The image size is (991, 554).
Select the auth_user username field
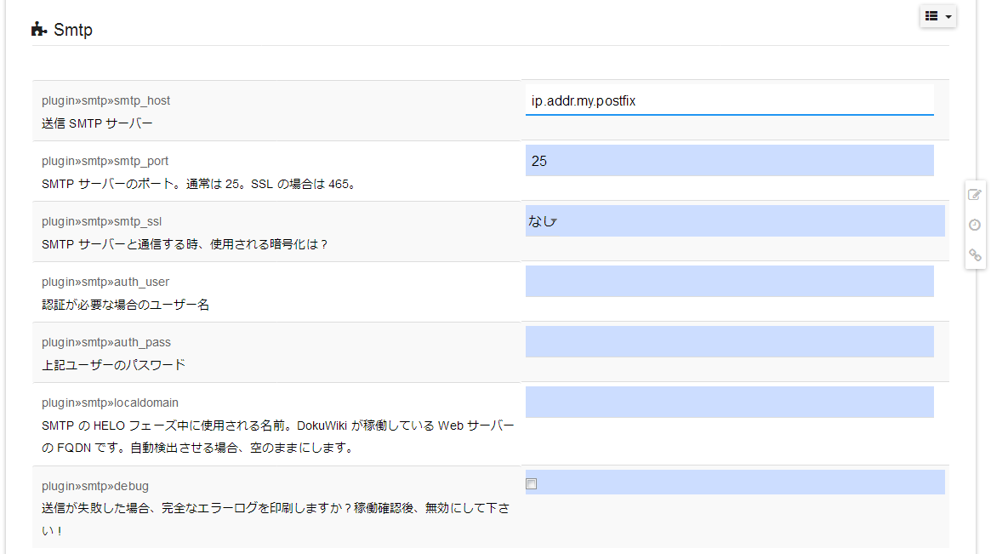[729, 282]
